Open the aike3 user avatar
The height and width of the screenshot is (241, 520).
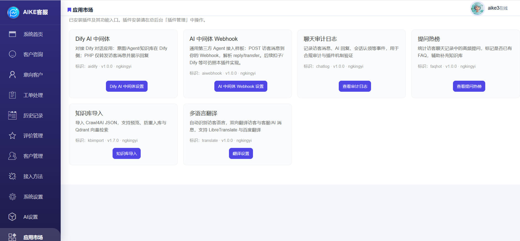coord(477,8)
